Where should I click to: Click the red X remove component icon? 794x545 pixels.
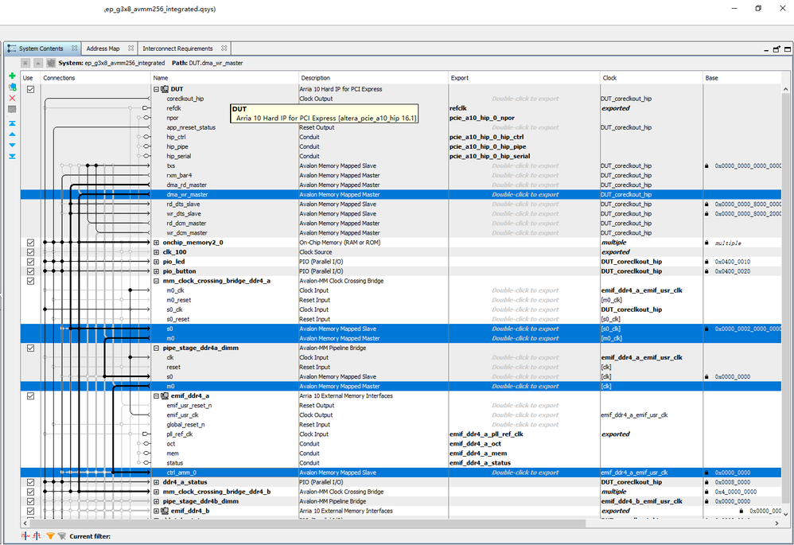coord(12,98)
